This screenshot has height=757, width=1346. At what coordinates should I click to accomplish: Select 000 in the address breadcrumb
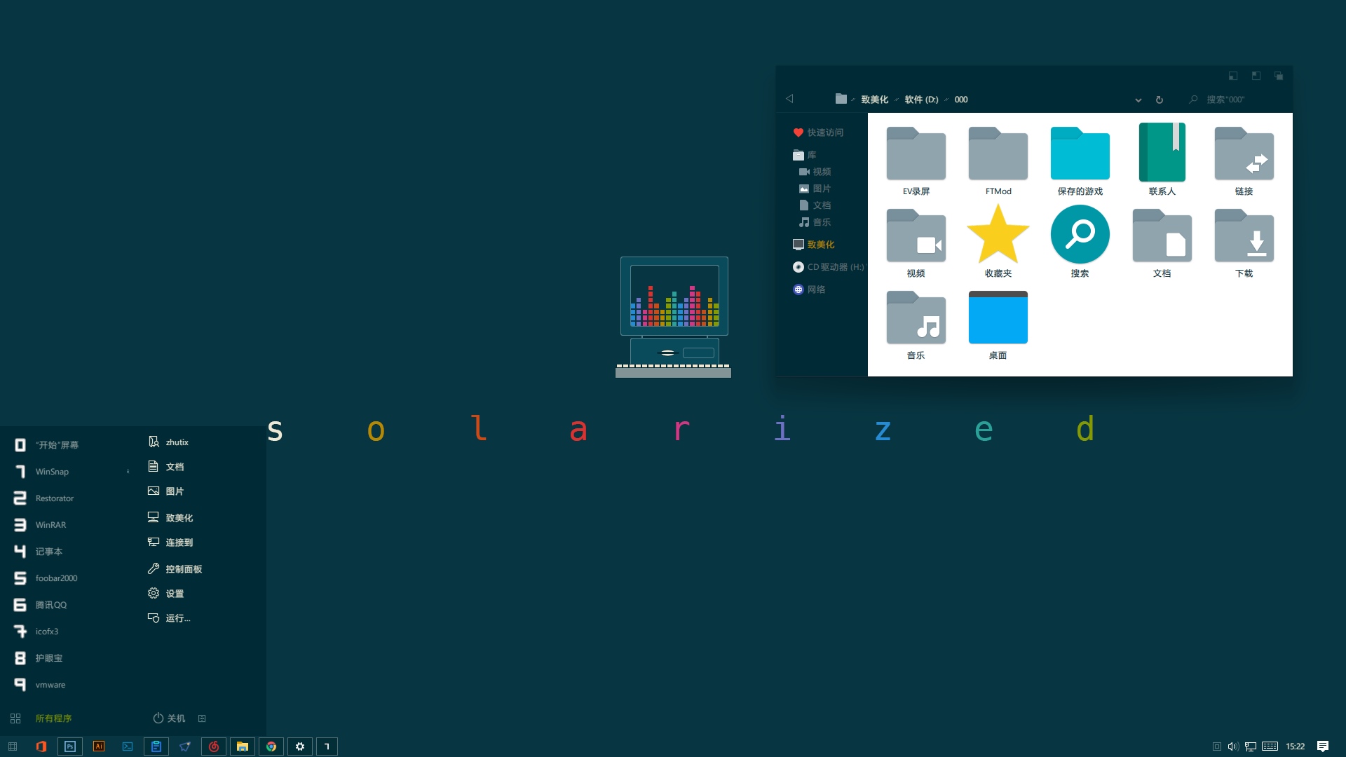pos(961,100)
